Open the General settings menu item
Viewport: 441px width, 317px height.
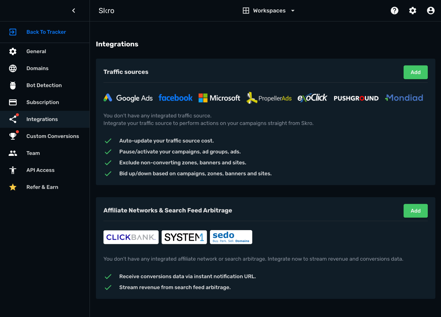point(45,51)
